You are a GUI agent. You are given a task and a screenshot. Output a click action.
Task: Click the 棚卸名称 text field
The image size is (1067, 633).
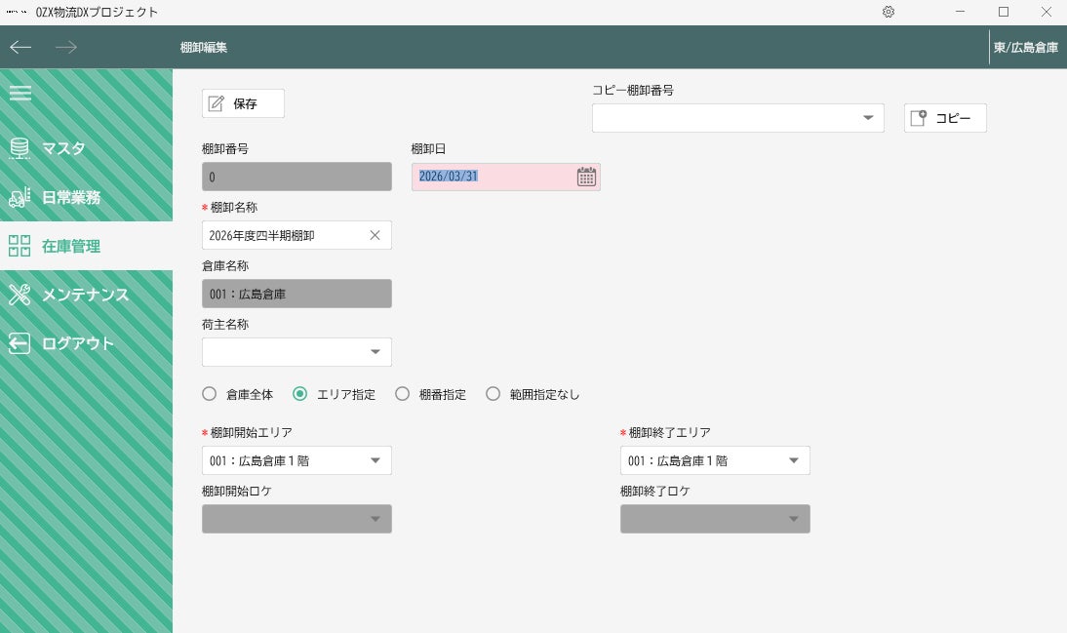(283, 235)
